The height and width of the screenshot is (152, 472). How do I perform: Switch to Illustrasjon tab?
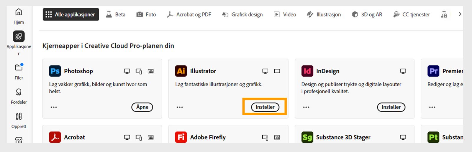click(x=324, y=14)
